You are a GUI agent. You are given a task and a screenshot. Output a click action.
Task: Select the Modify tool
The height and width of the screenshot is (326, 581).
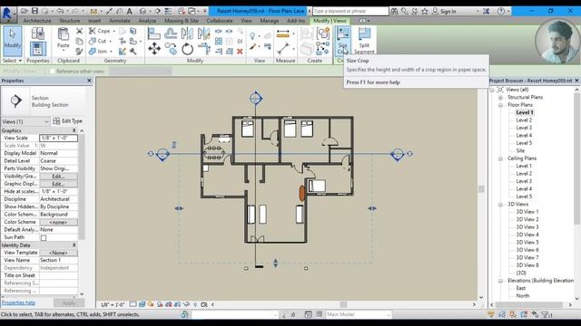(12, 41)
